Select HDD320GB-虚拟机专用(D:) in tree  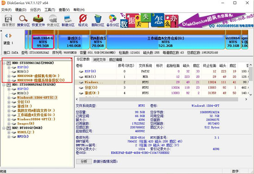[38, 76]
